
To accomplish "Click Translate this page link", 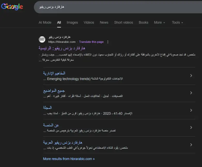I will (x=91, y=42).
